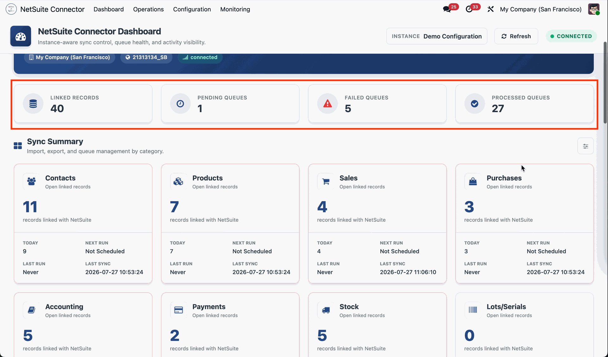Open the user avatar menu

coord(594,9)
